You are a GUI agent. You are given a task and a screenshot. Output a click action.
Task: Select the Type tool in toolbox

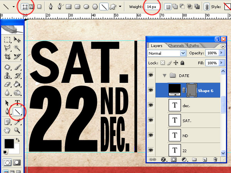pyautogui.click(x=17, y=102)
